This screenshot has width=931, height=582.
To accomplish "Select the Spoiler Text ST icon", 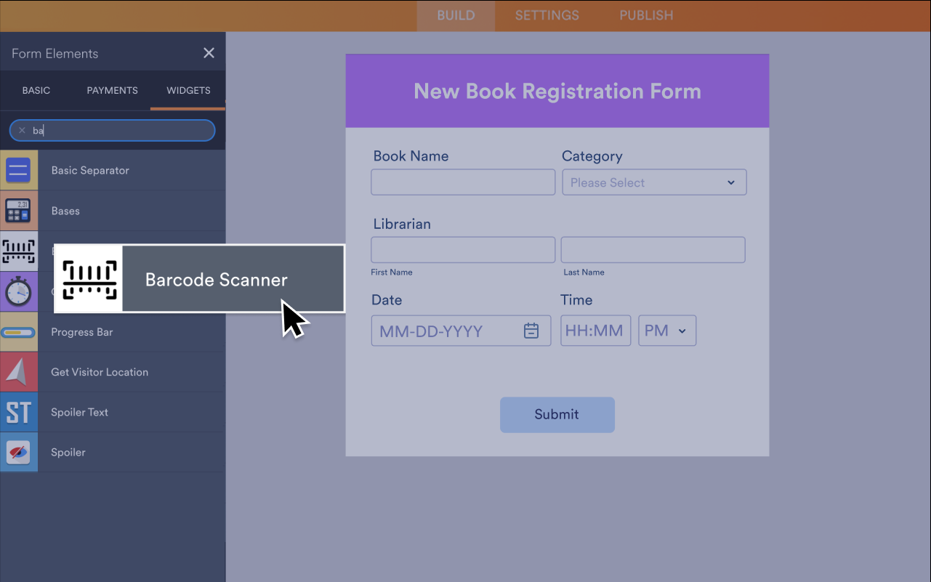I will [x=19, y=412].
